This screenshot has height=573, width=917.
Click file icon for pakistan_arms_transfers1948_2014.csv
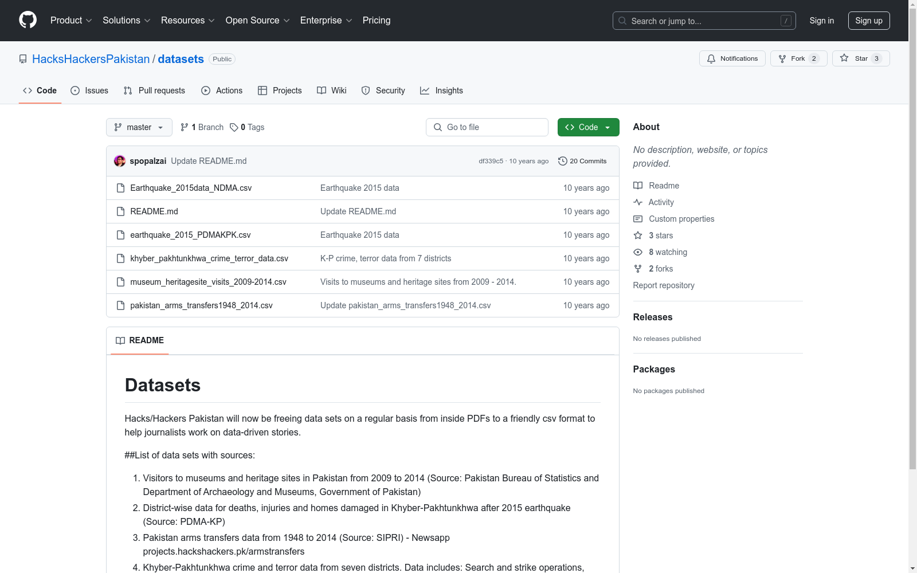pyautogui.click(x=120, y=305)
